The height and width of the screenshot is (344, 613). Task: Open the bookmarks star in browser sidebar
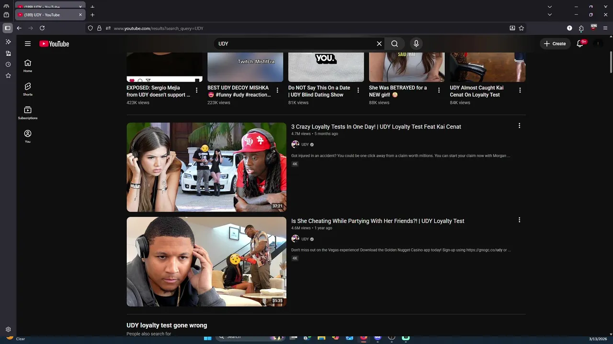[x=8, y=75]
